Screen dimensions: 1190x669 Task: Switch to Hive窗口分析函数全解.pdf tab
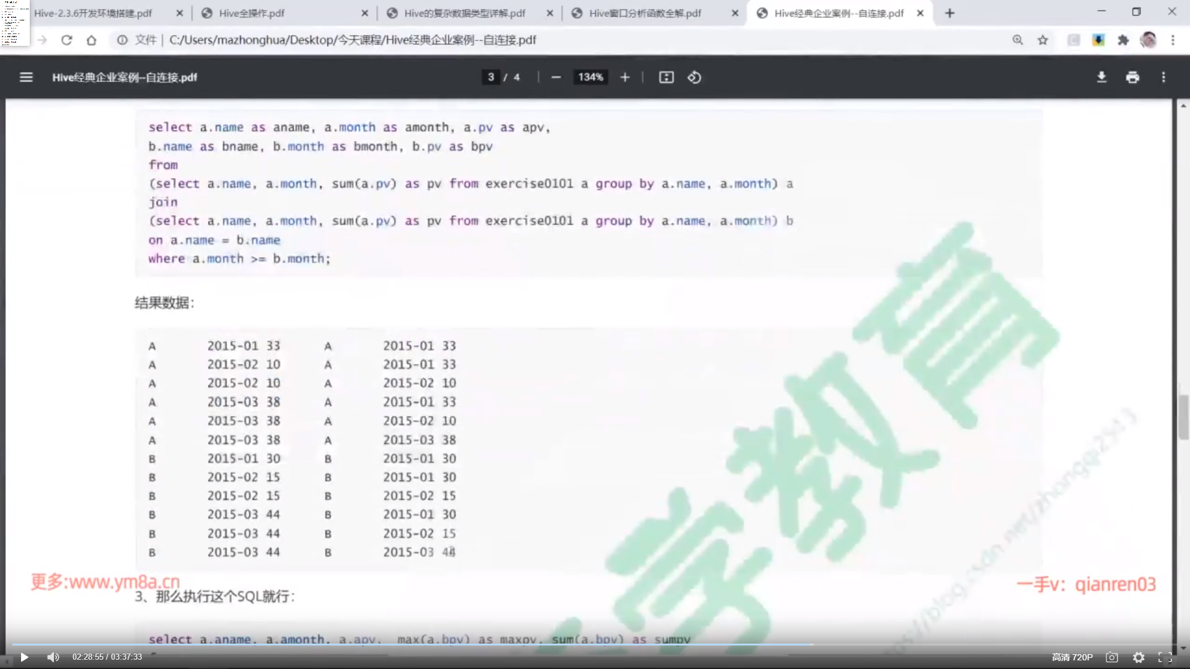coord(645,13)
